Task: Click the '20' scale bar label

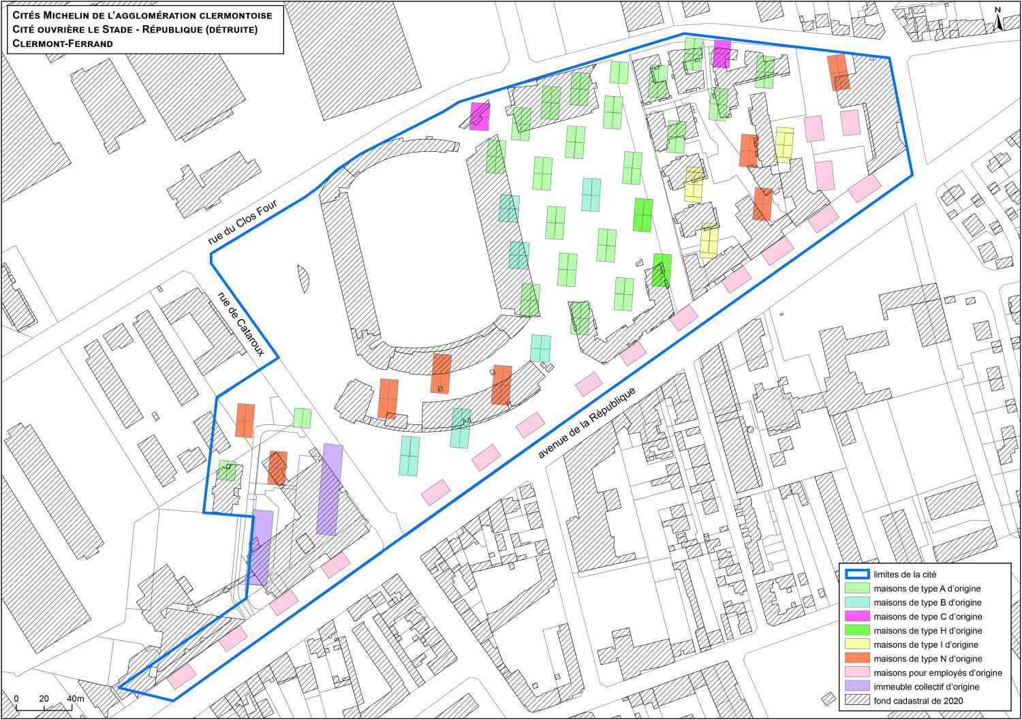Action: pos(45,699)
